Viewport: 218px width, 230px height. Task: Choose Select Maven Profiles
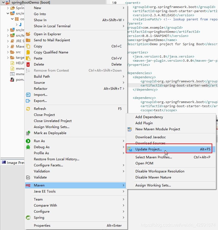[154, 157]
